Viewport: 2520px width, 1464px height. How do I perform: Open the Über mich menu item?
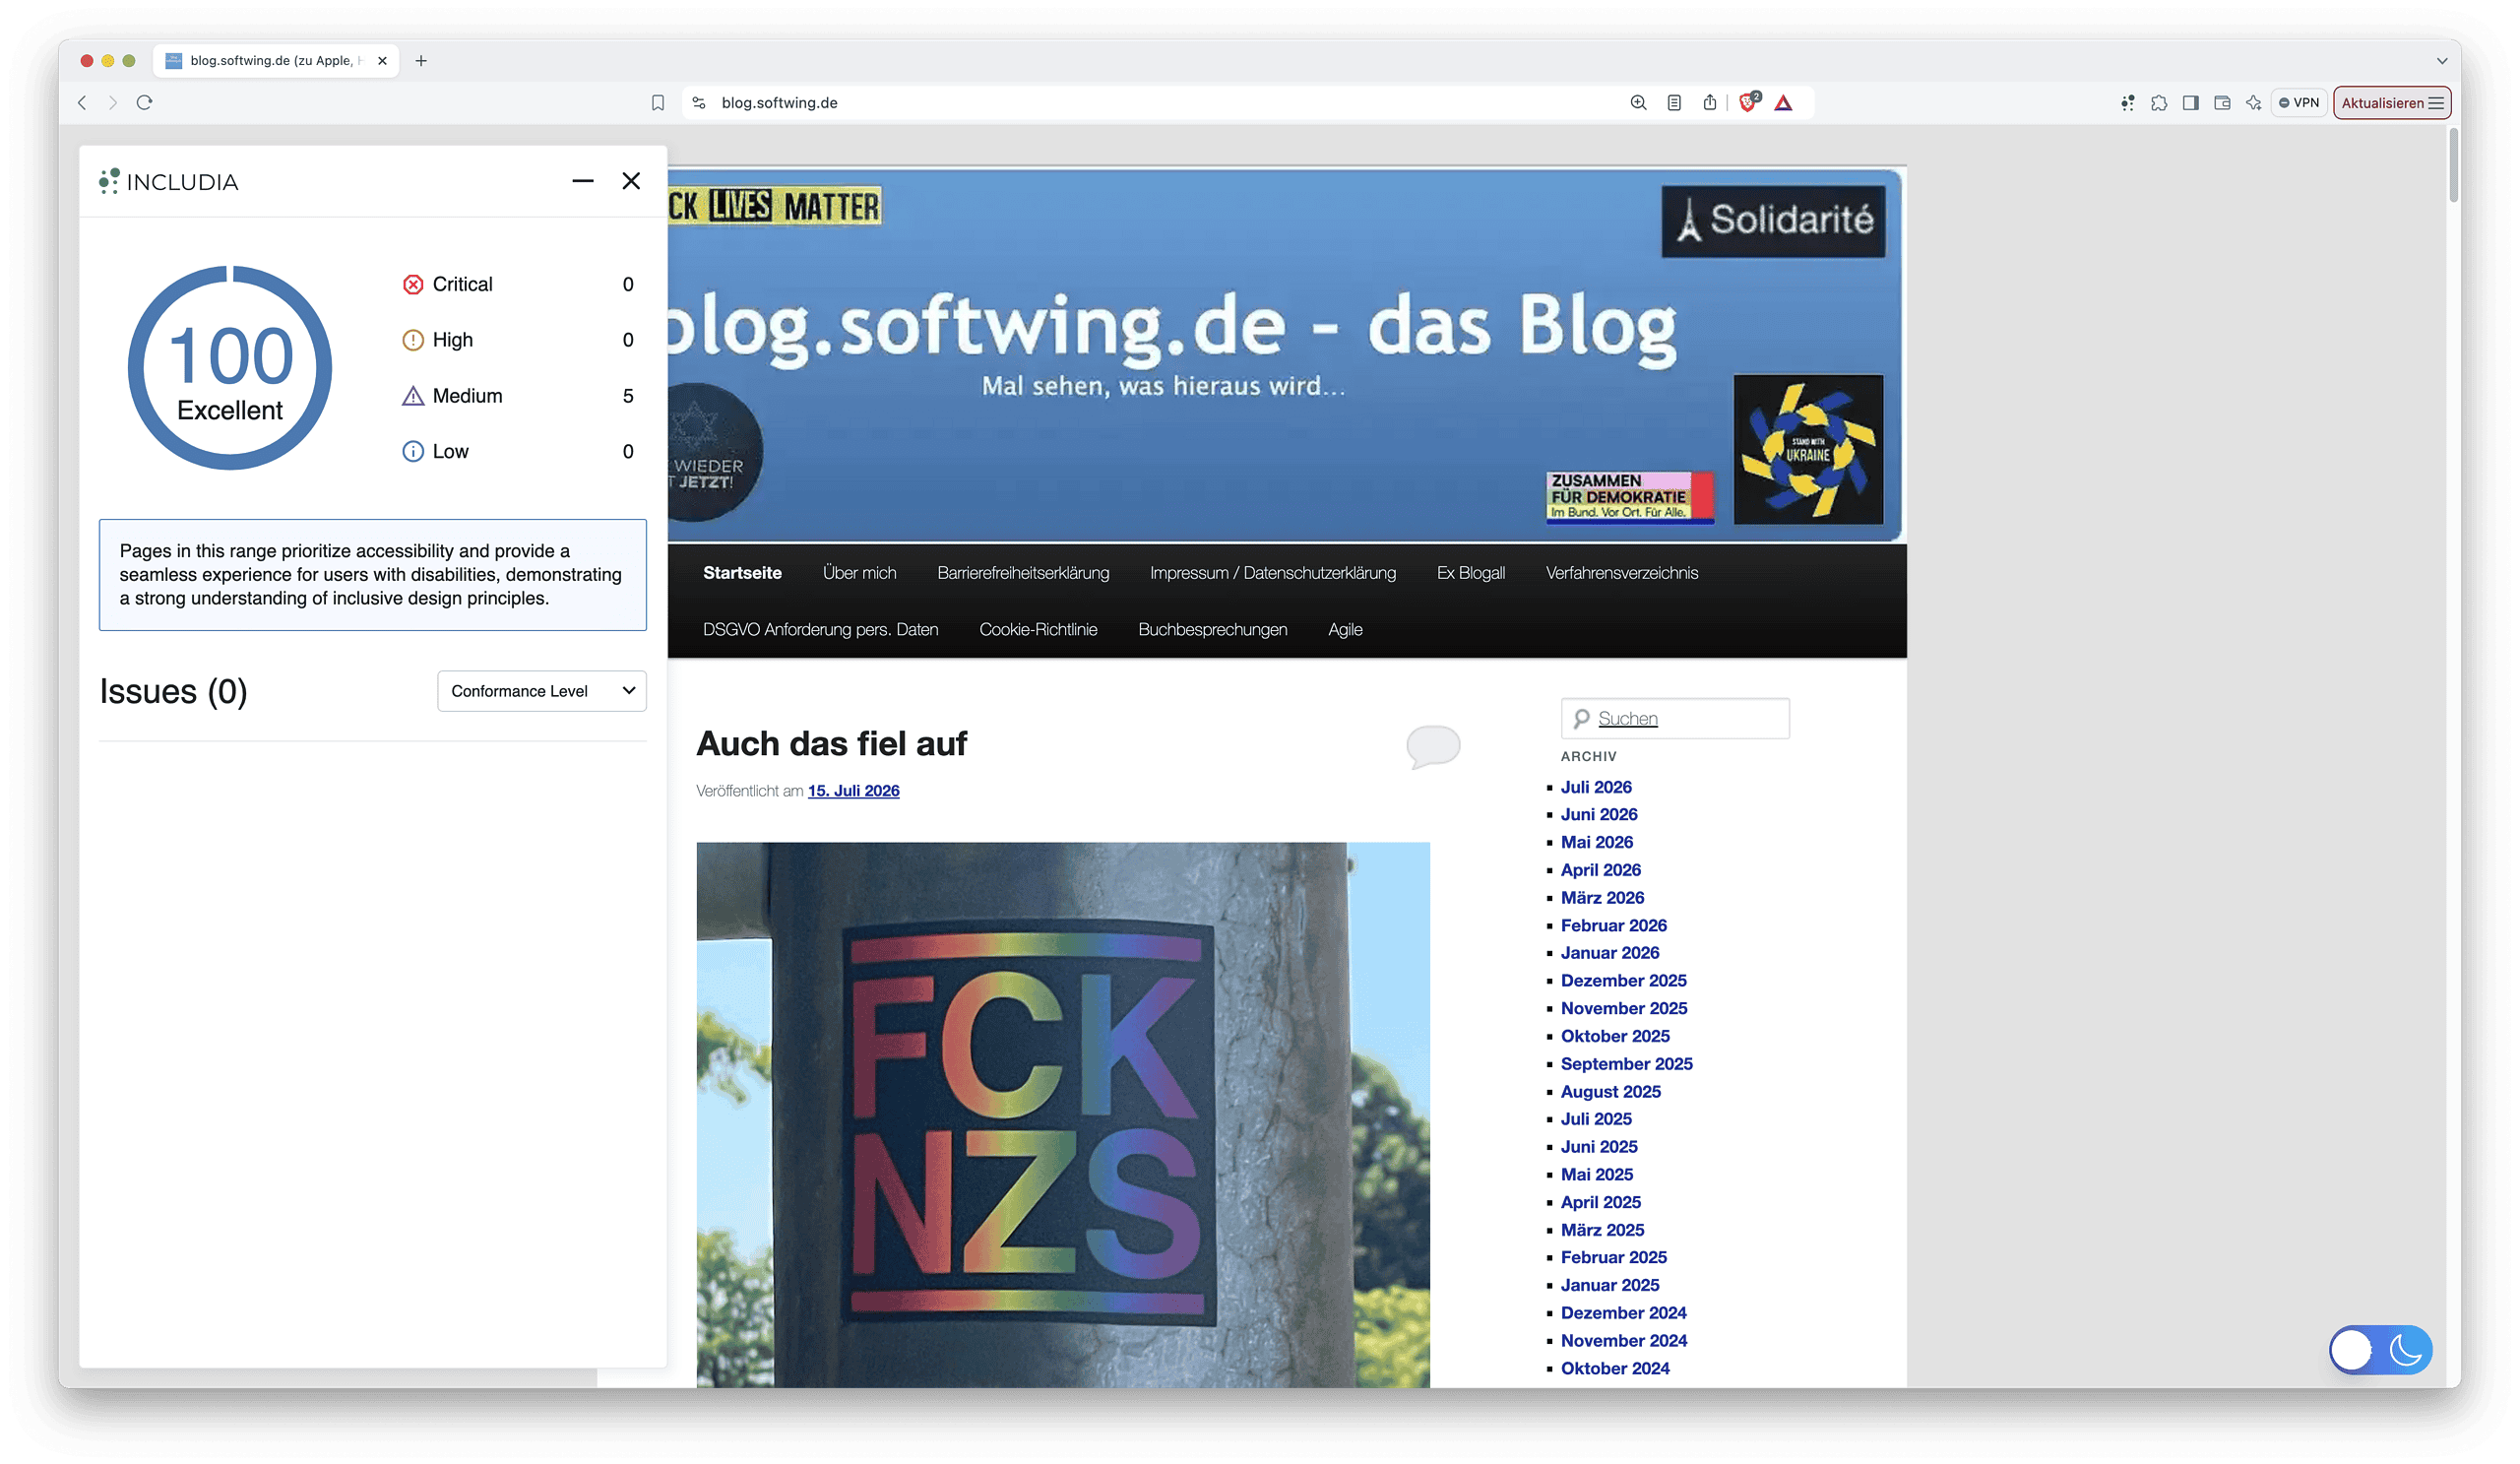859,573
